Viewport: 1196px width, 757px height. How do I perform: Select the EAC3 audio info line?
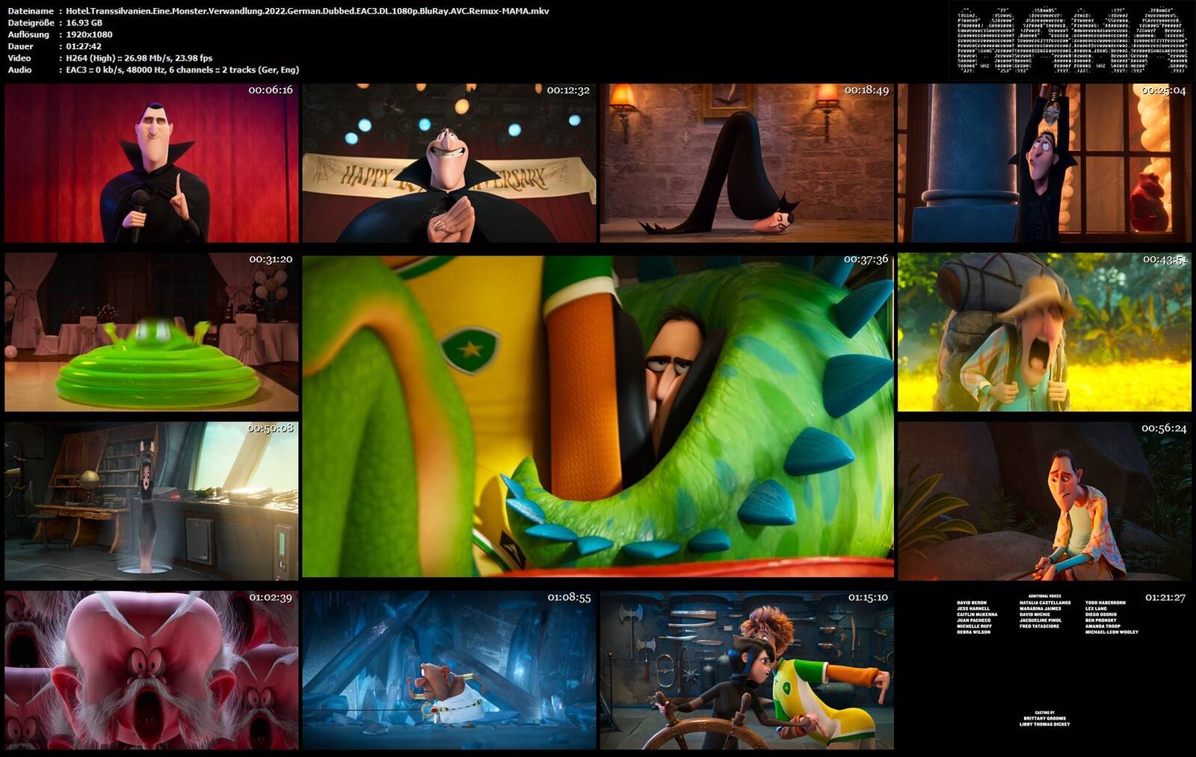182,69
